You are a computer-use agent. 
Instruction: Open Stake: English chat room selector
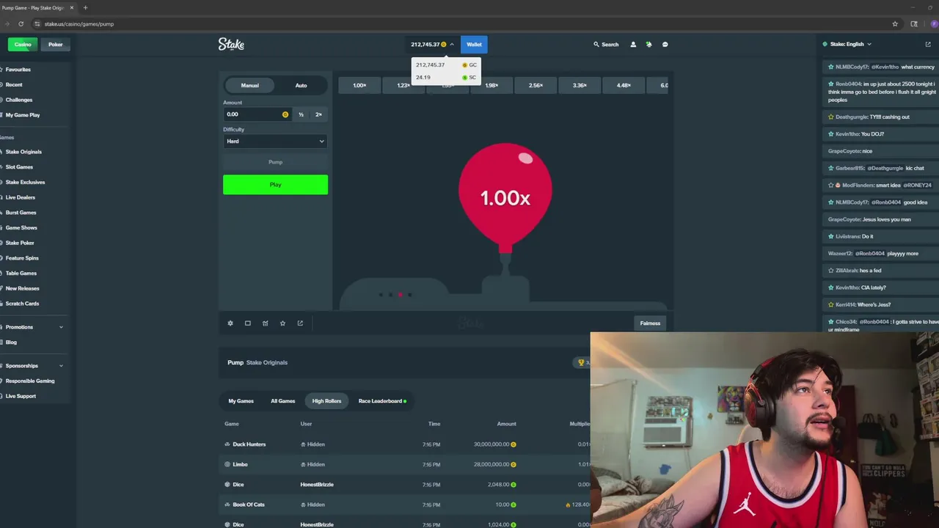(847, 44)
